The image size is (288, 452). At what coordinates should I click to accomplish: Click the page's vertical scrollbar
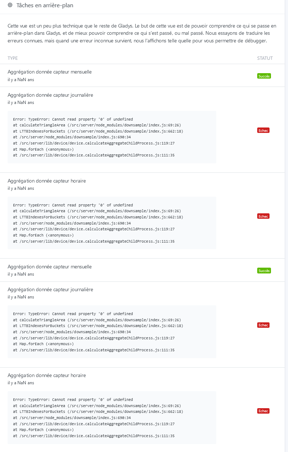point(286,226)
